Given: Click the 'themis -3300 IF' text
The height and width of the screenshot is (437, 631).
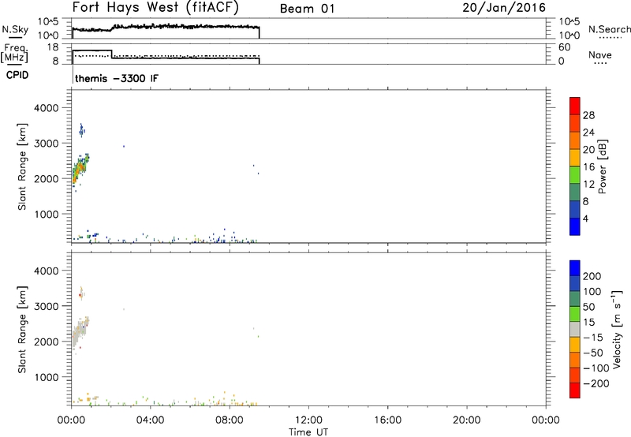Looking at the screenshot, I should click(x=117, y=78).
